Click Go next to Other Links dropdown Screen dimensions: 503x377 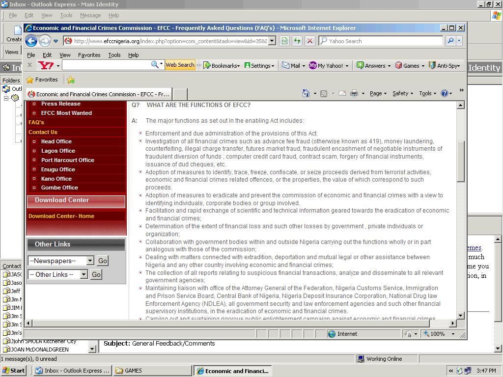click(x=96, y=274)
